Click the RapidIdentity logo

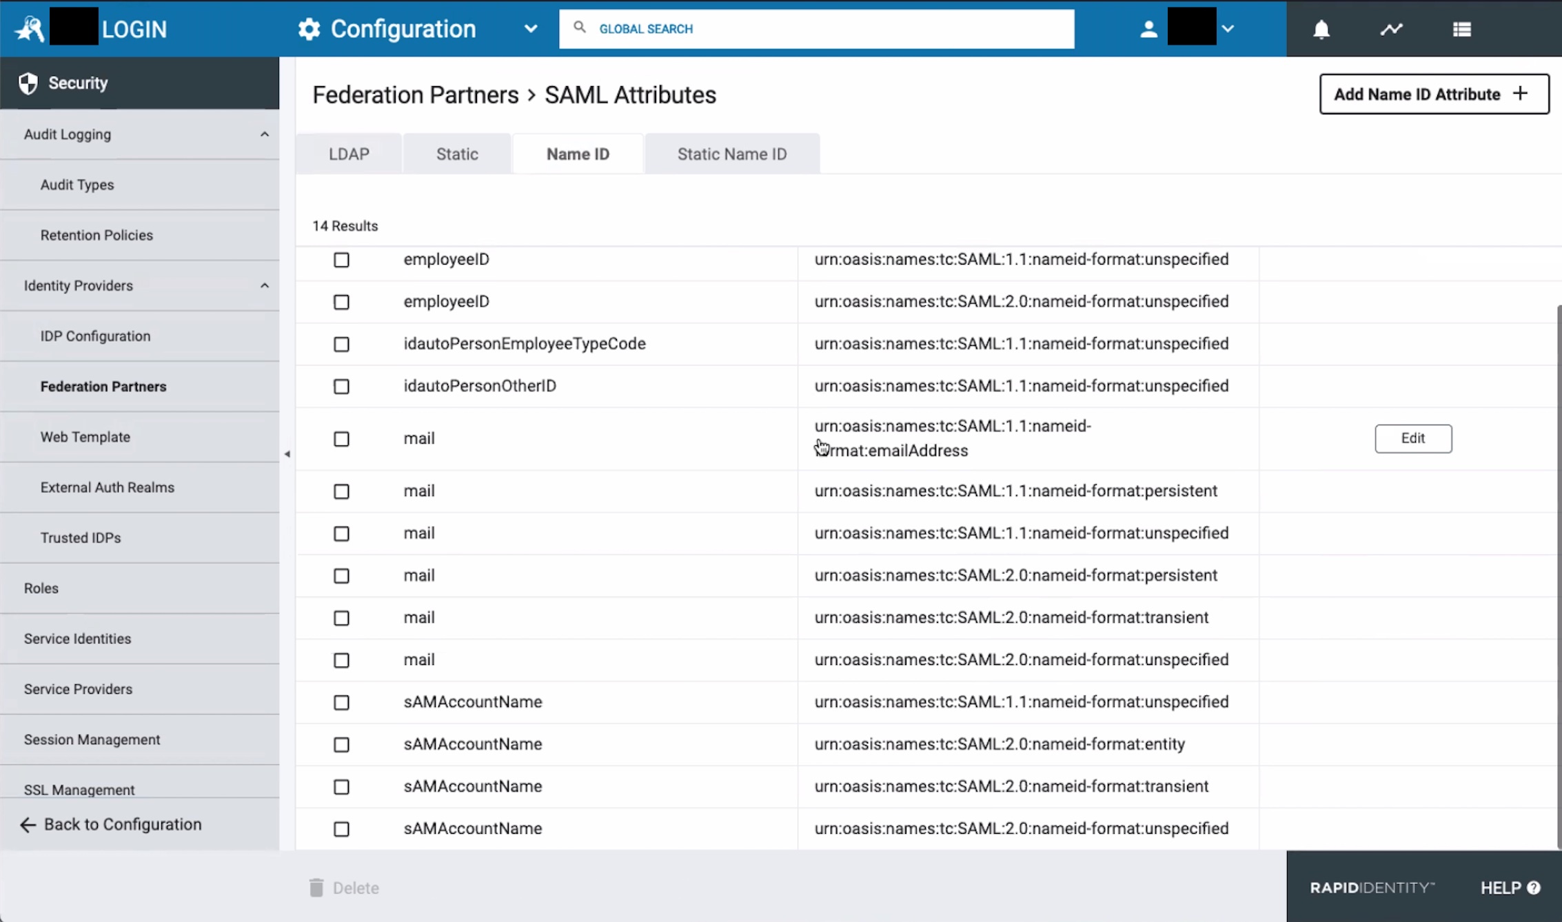pyautogui.click(x=28, y=28)
